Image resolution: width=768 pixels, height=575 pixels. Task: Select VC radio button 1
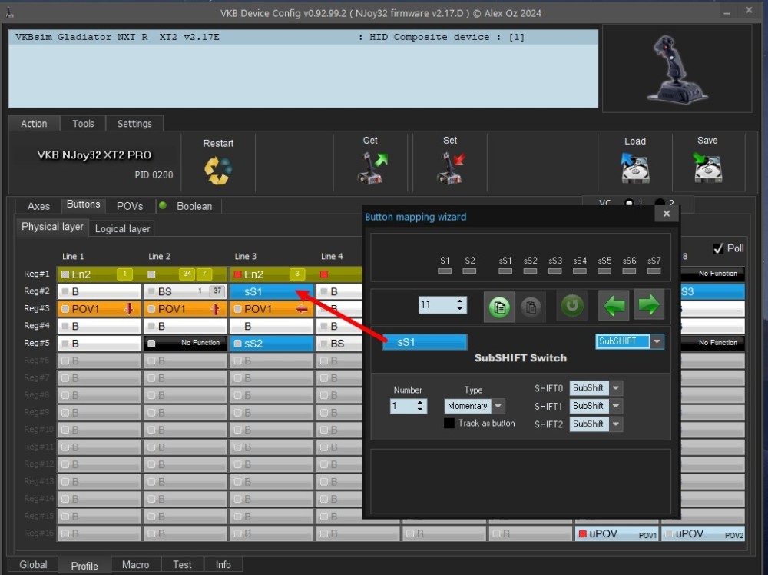pos(629,204)
